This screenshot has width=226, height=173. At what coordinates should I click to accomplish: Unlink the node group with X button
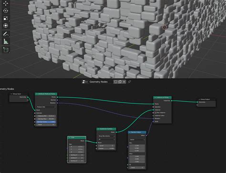point(124,82)
